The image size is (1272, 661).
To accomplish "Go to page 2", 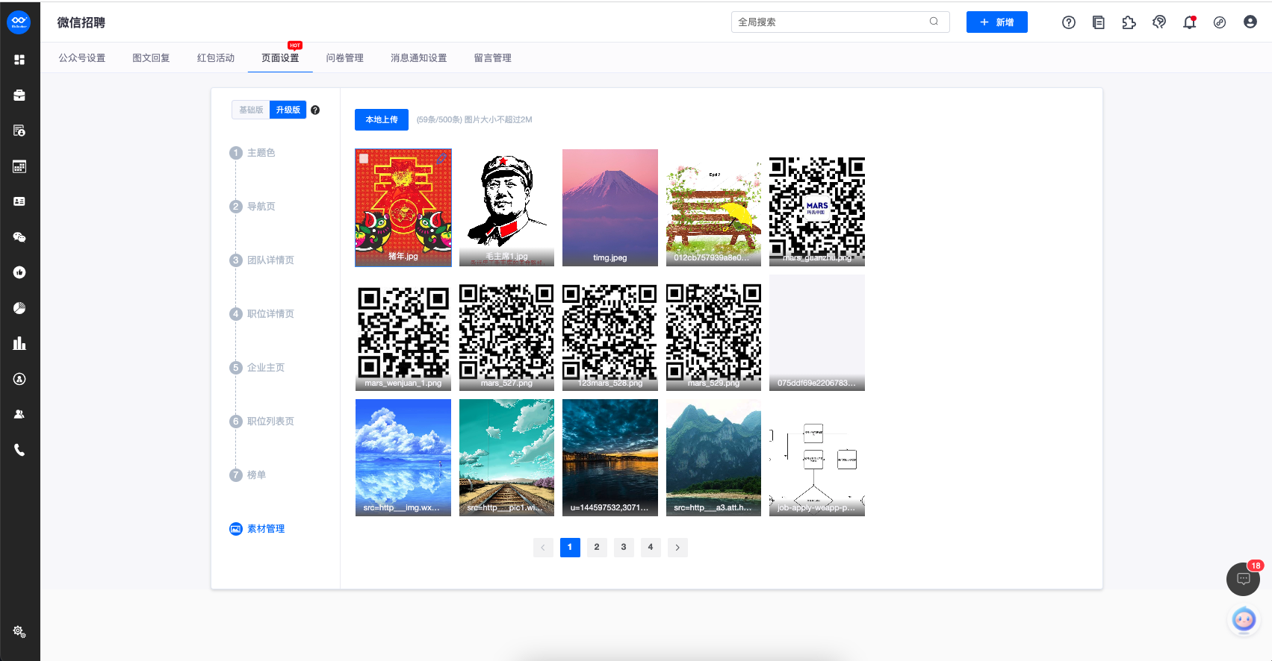I will pyautogui.click(x=597, y=548).
